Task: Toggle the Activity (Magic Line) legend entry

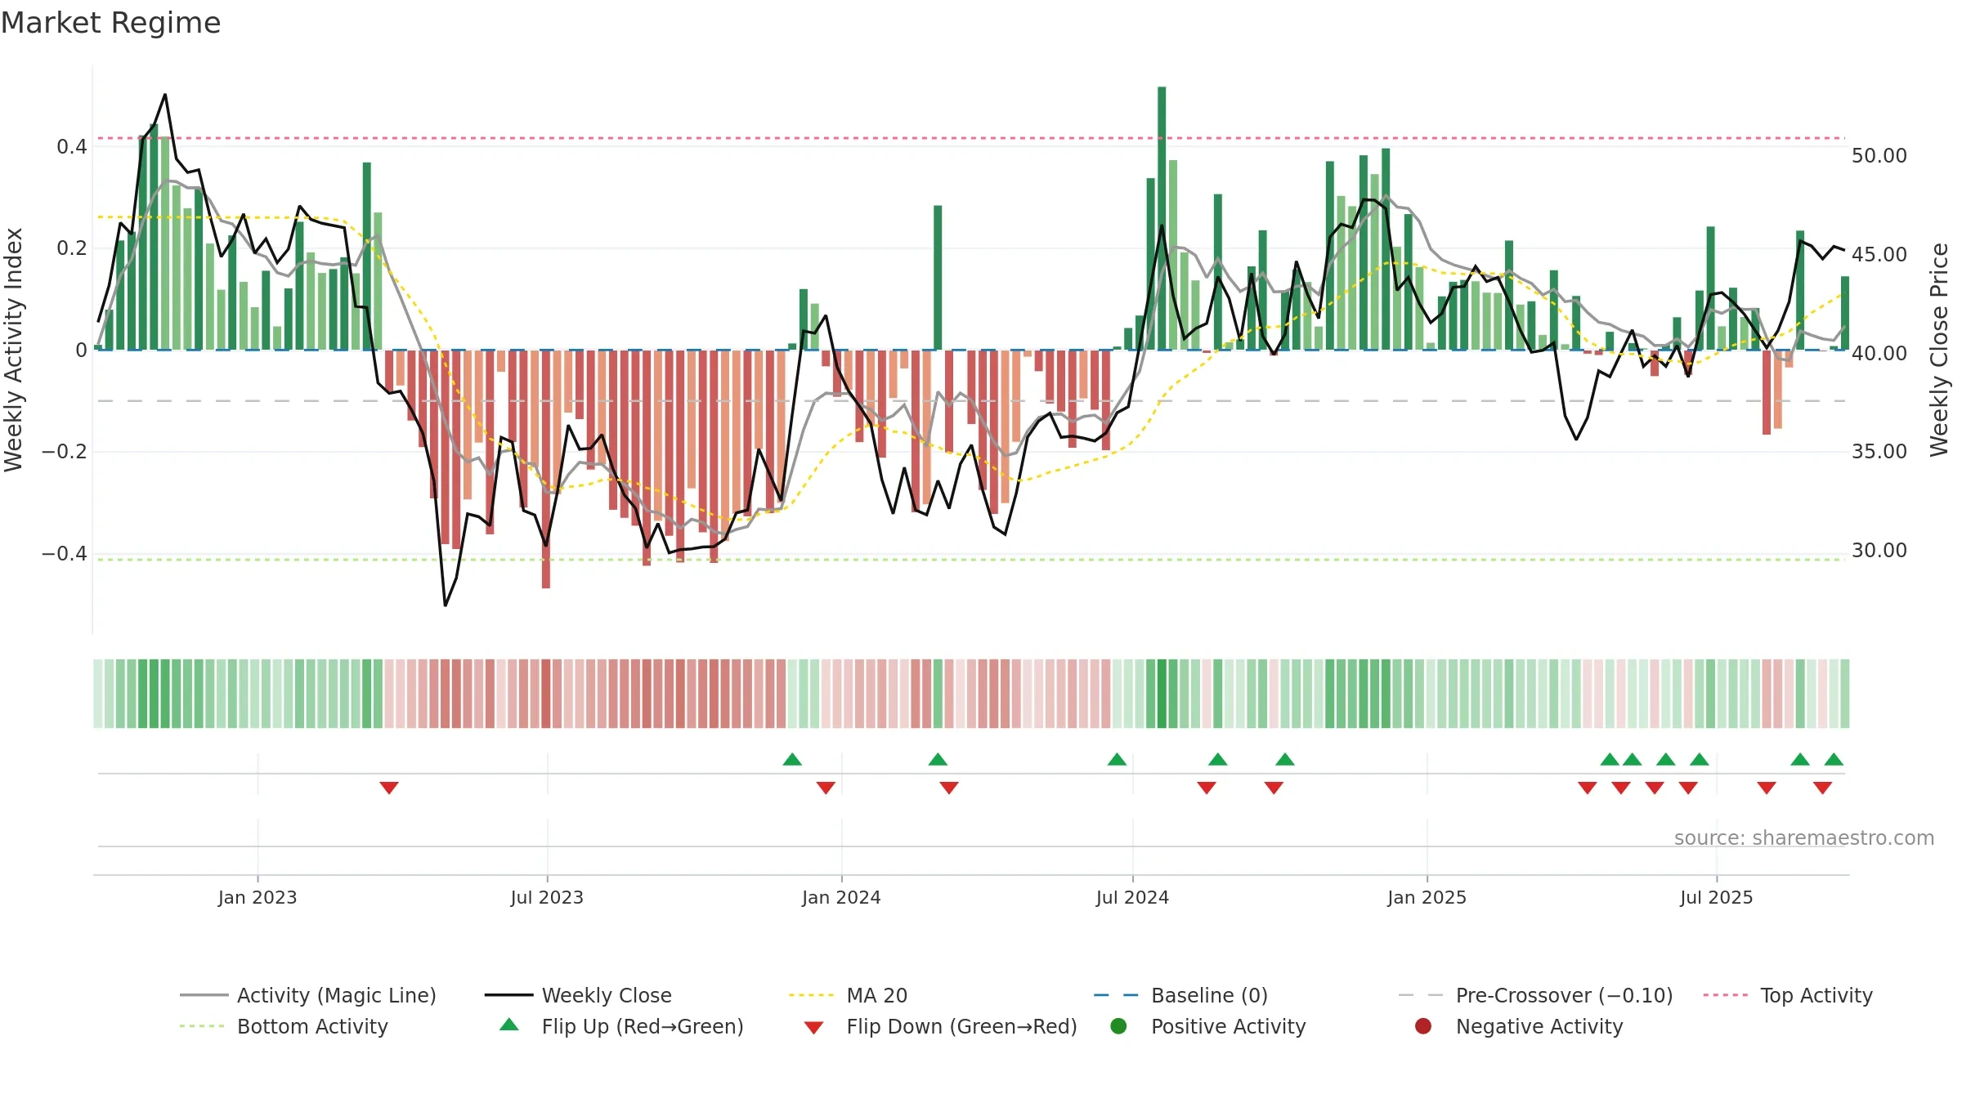Action: (x=308, y=995)
